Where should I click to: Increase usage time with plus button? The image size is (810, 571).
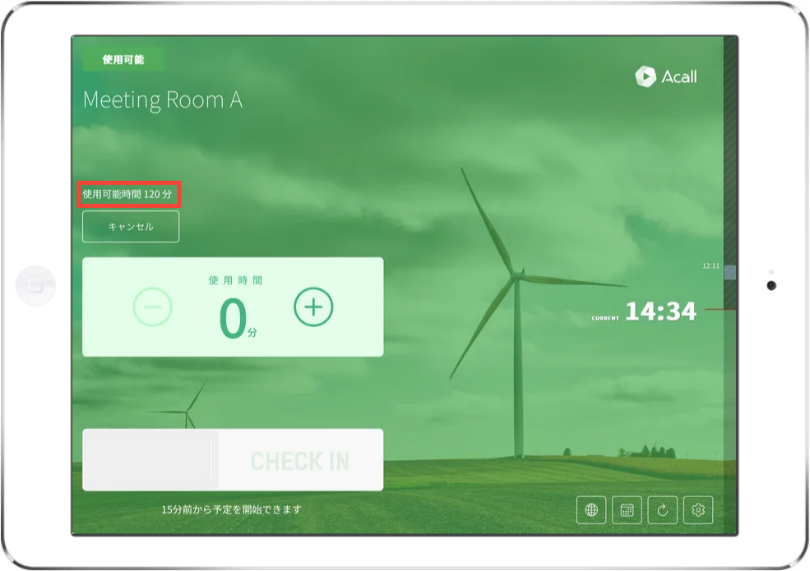tap(313, 307)
